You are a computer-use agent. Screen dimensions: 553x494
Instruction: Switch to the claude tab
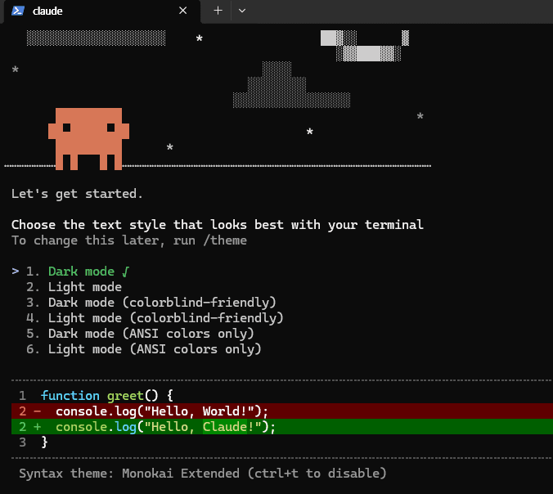tap(90, 11)
